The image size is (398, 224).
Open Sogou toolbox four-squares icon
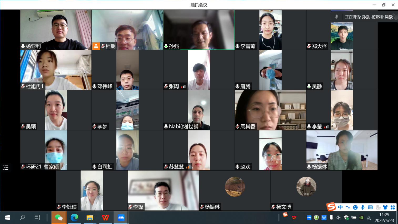tap(393, 207)
